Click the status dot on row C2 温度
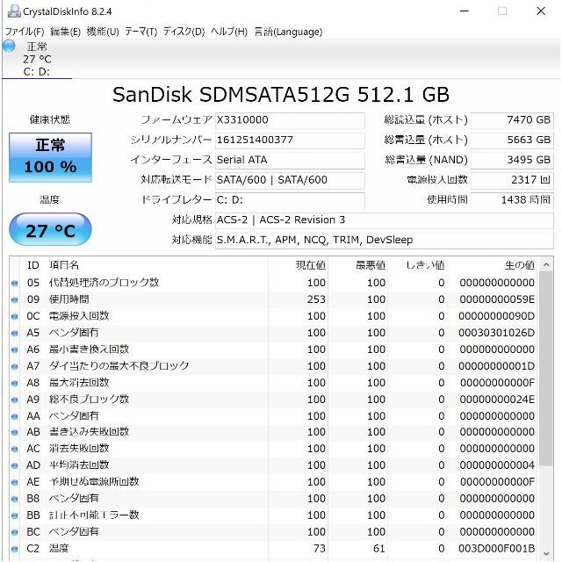 15,549
